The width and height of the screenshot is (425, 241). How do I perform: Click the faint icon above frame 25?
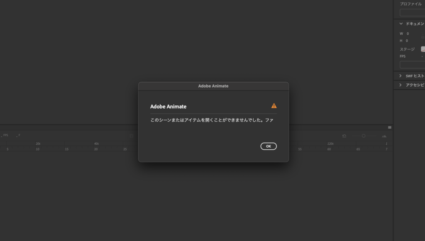pos(132,136)
